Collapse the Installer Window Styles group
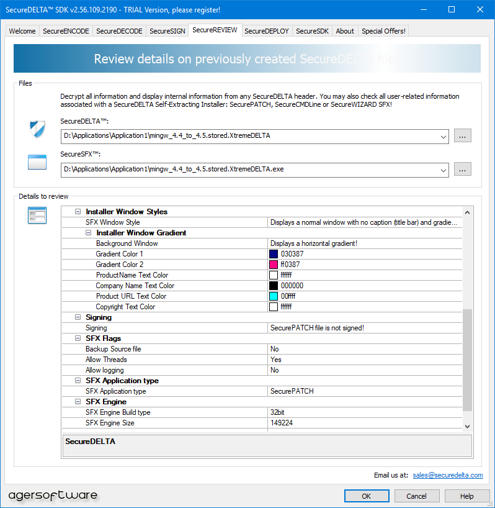The width and height of the screenshot is (495, 508). point(78,212)
